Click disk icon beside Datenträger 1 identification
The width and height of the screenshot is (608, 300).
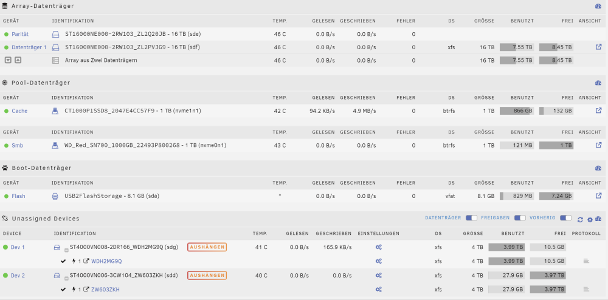point(55,47)
